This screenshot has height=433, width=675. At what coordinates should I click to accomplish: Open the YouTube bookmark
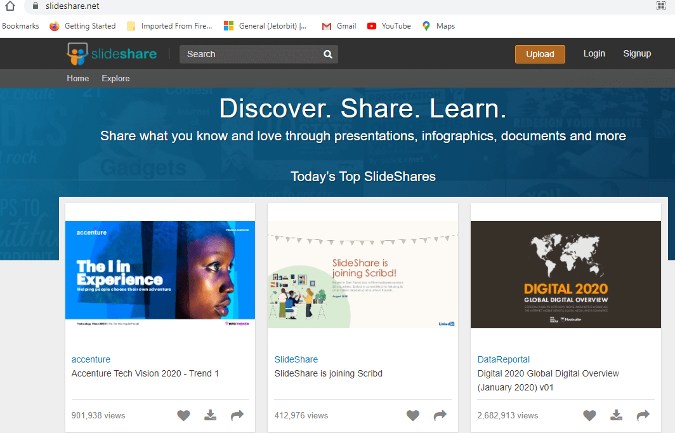coord(389,26)
